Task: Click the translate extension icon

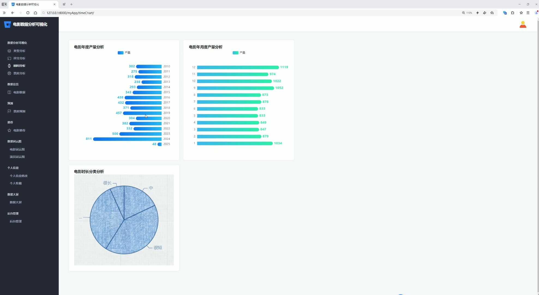Action: 505,13
